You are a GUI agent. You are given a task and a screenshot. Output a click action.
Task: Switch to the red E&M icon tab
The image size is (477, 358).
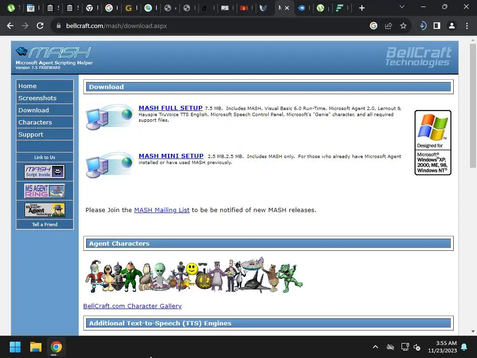pos(244,8)
